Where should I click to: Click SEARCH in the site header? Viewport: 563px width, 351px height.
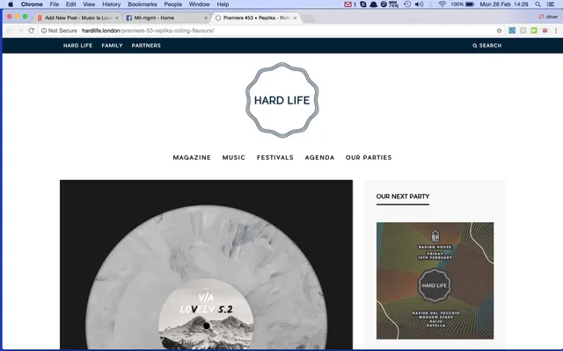[487, 46]
